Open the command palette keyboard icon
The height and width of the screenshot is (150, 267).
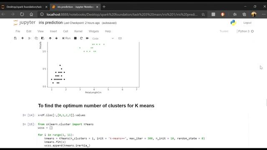[120, 38]
